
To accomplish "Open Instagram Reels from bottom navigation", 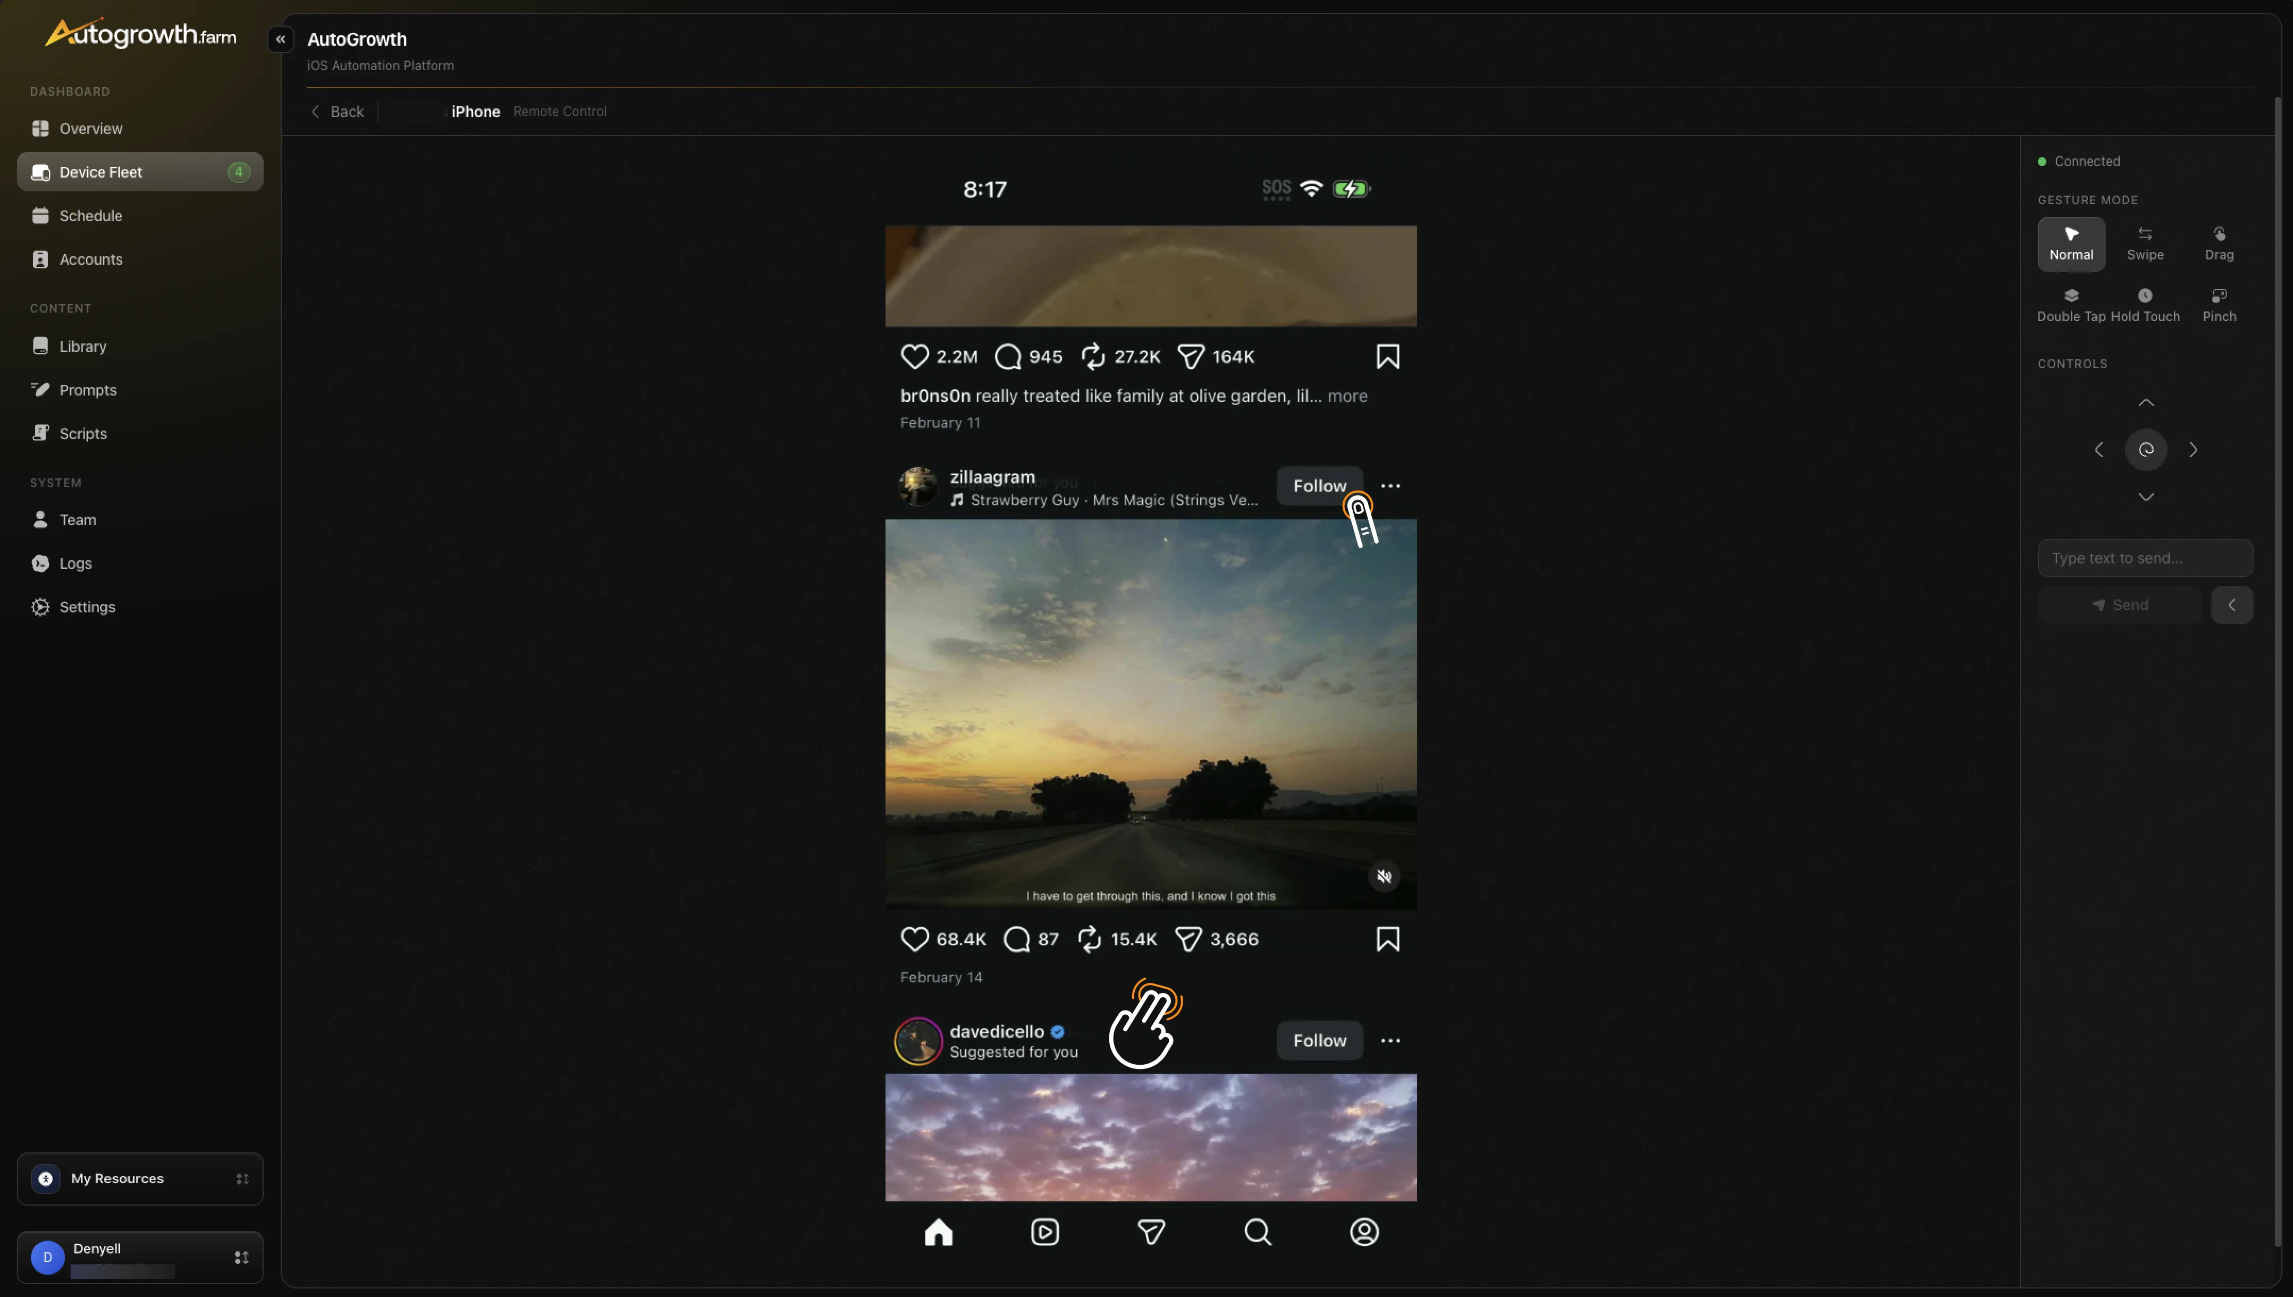I will [x=1046, y=1232].
